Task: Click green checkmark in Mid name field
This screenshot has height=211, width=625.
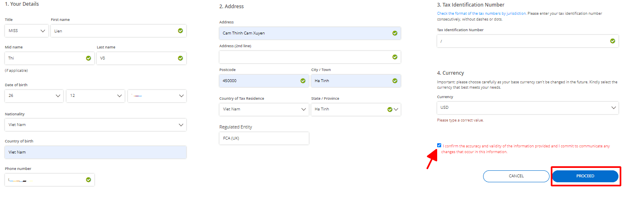Action: [89, 58]
